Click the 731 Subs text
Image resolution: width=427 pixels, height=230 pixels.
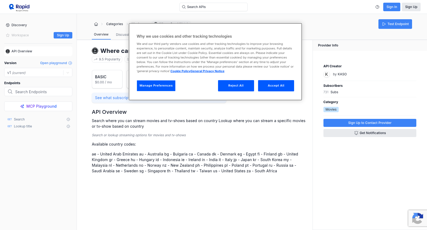(331, 92)
